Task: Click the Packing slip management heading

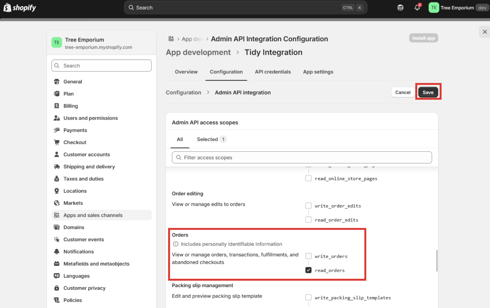Action: pos(203,285)
